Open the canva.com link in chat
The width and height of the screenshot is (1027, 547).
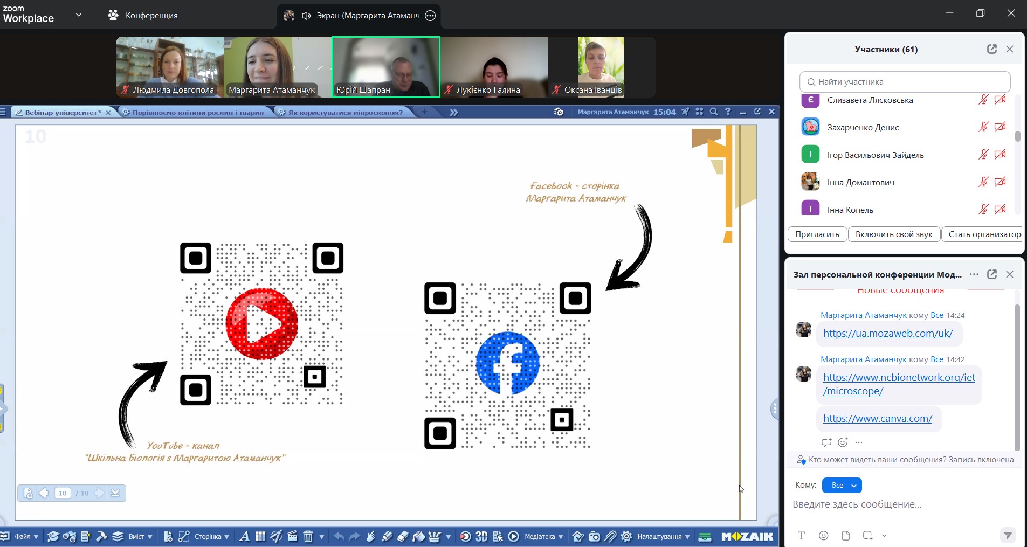pos(877,418)
